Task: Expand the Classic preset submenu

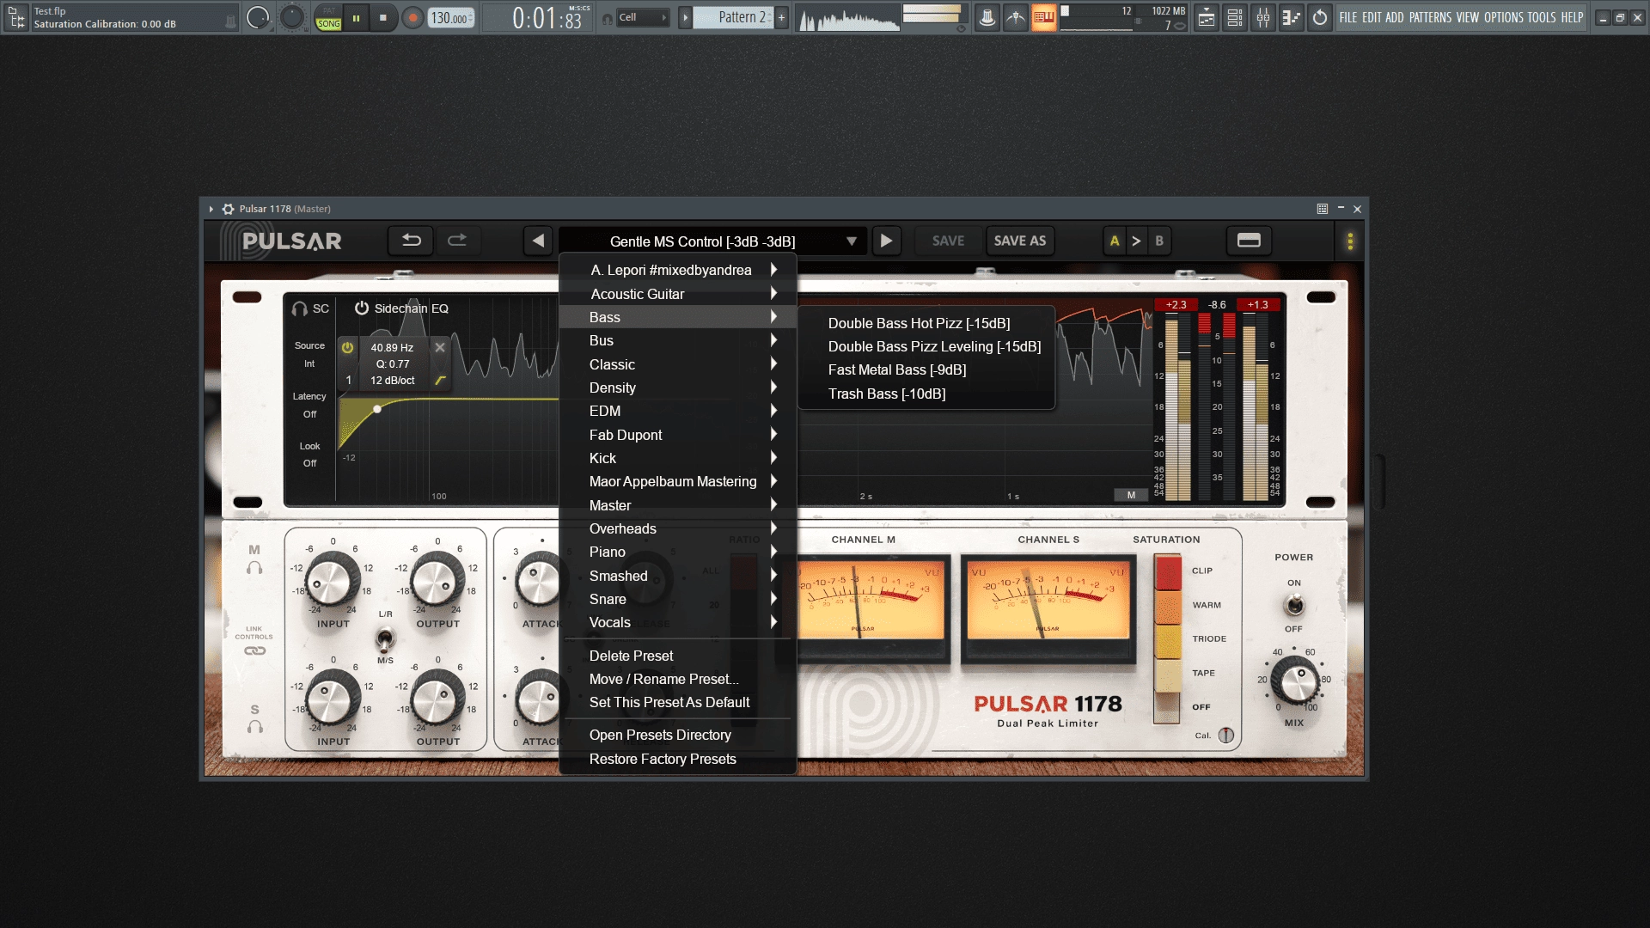Action: point(678,364)
